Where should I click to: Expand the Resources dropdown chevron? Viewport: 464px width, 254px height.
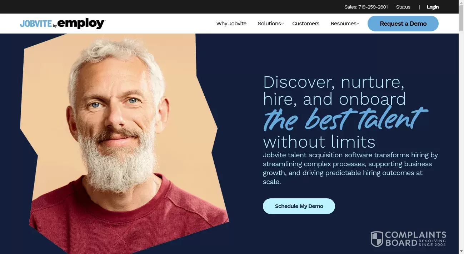click(358, 24)
